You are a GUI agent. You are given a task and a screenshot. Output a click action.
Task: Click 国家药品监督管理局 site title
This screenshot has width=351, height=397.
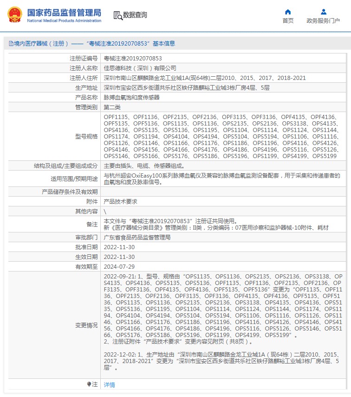coord(64,13)
